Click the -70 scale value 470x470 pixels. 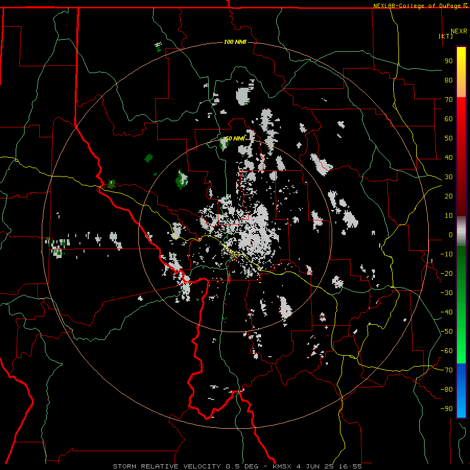coord(446,370)
